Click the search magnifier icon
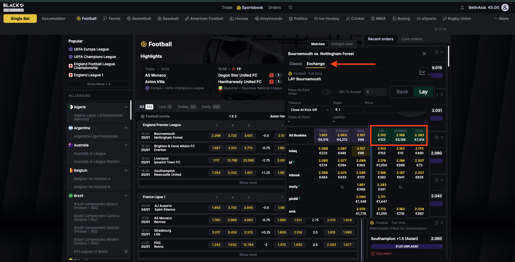The height and width of the screenshot is (262, 515). point(291,8)
